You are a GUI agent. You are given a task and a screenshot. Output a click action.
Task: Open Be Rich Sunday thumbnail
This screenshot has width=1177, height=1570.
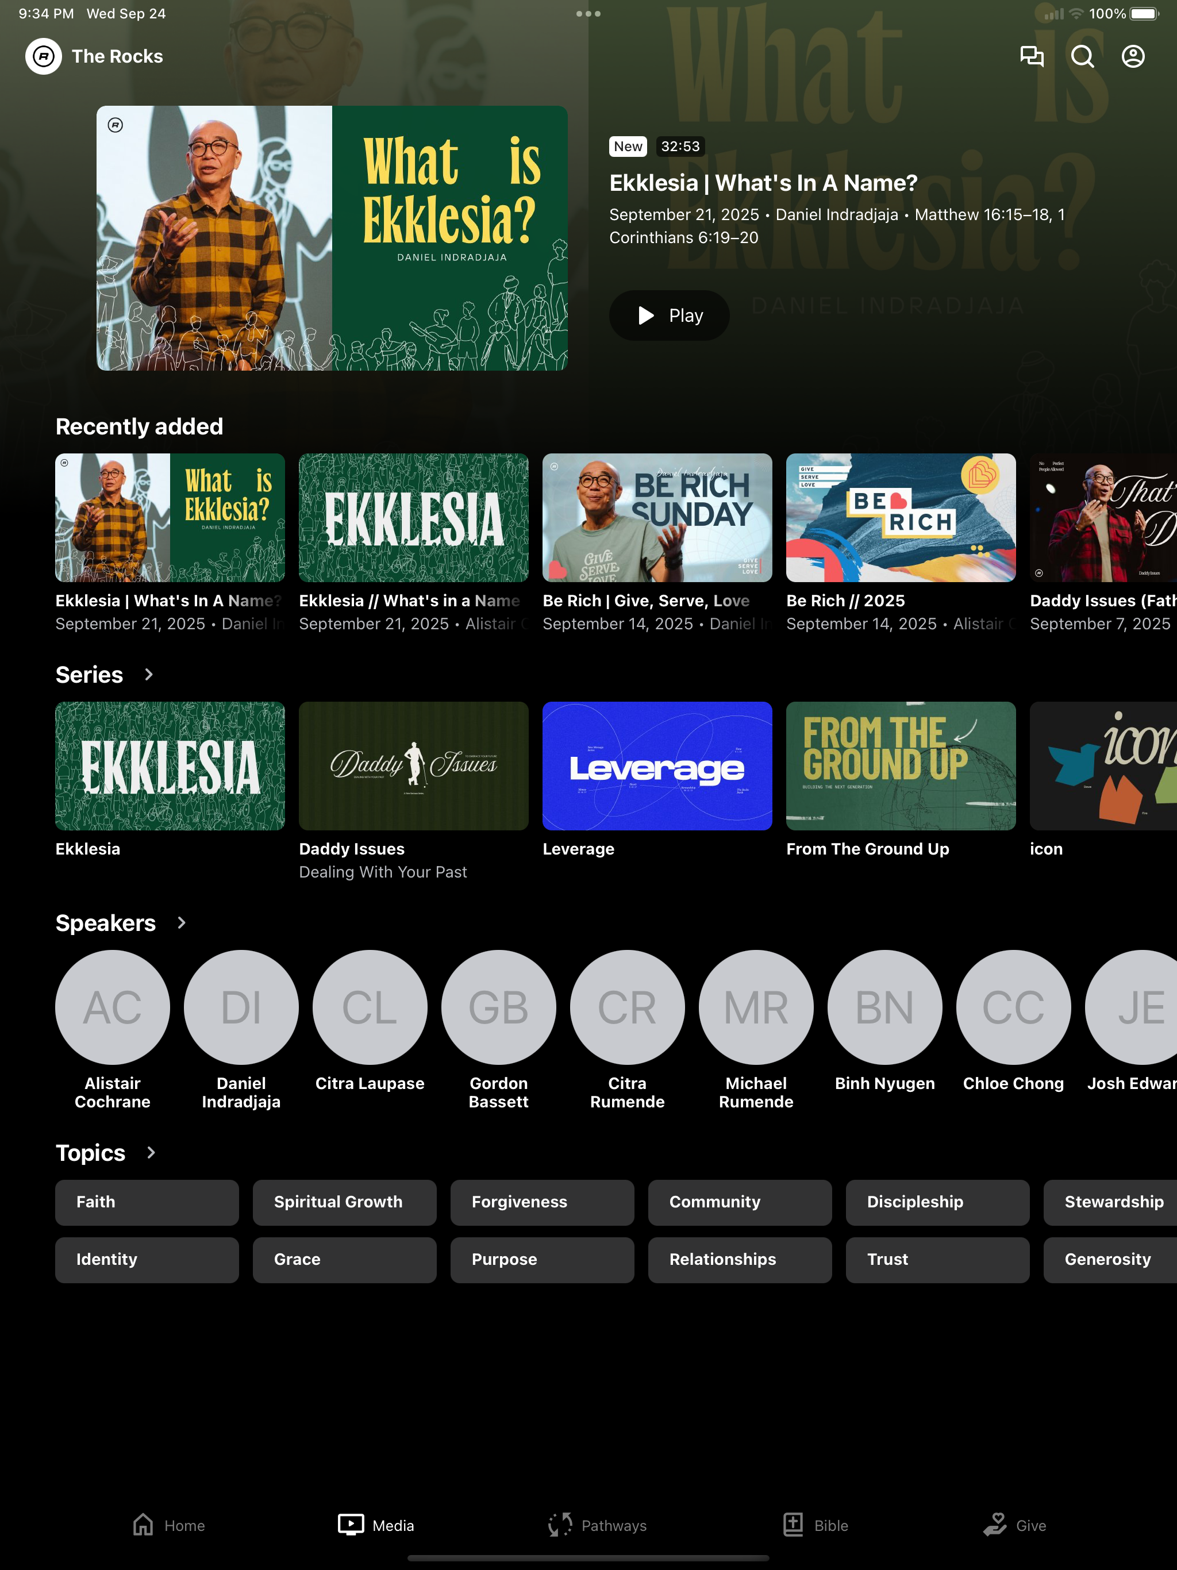[x=657, y=517]
